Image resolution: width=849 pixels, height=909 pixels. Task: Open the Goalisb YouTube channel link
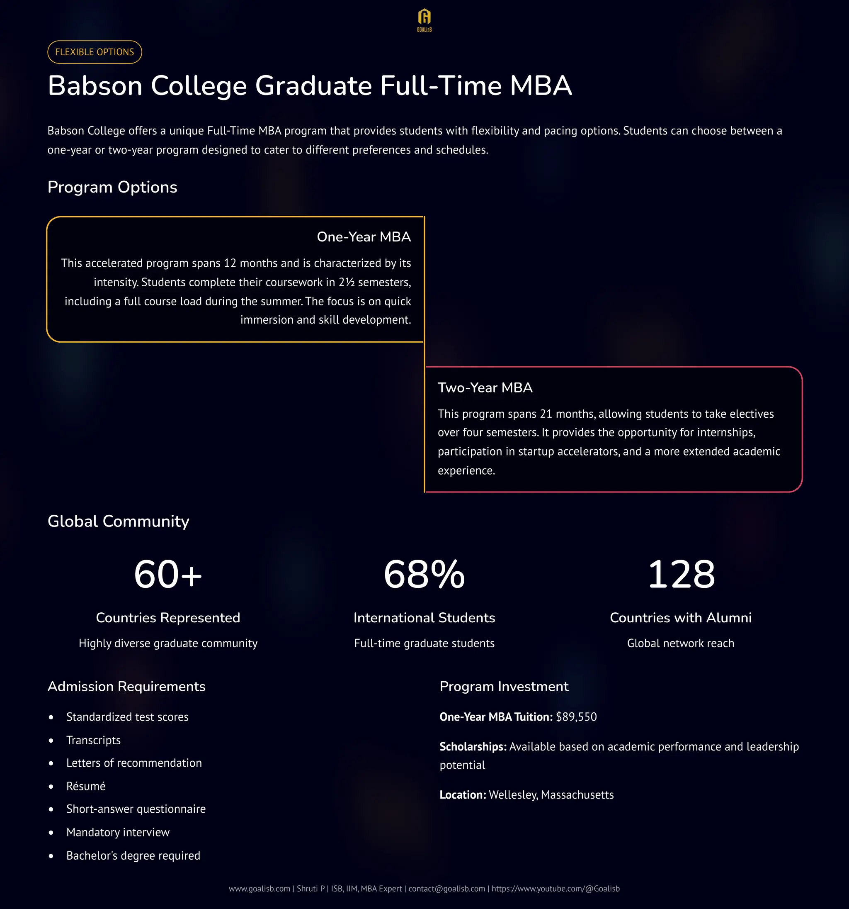[555, 888]
